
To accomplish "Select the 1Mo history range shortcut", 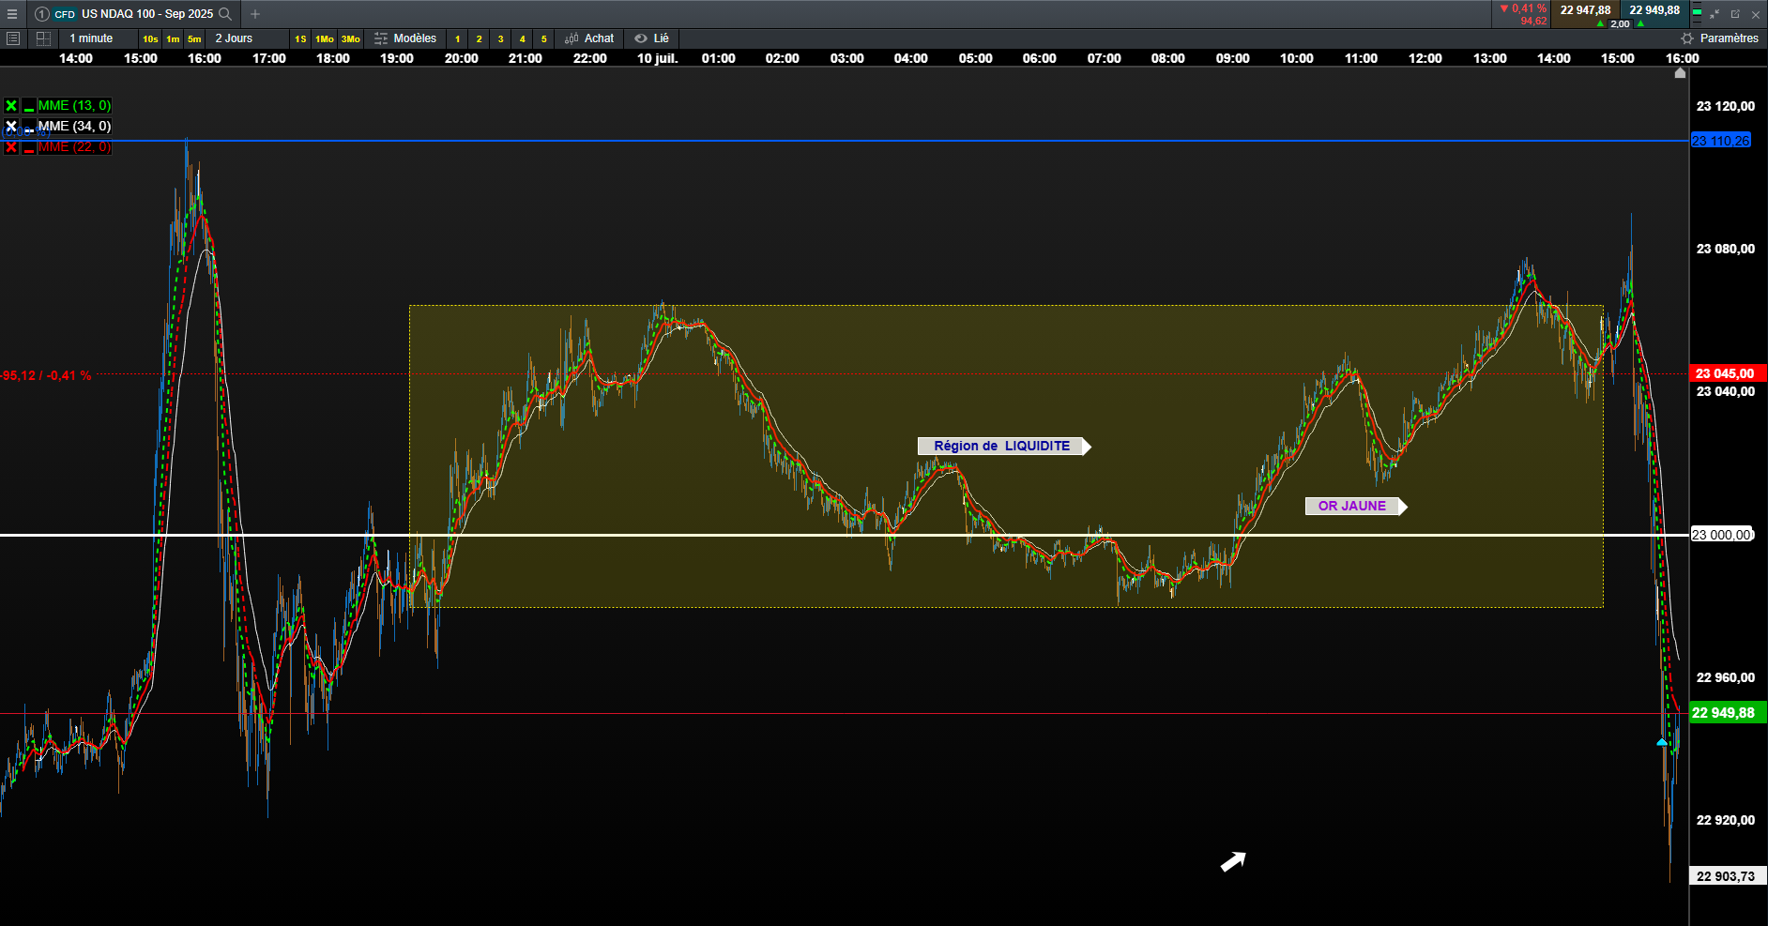I will pyautogui.click(x=325, y=38).
